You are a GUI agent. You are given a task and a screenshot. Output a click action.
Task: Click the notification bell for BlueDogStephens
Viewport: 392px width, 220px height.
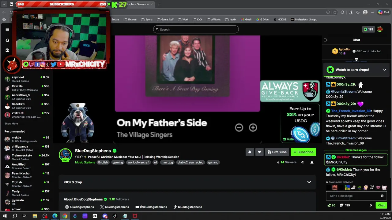[x=250, y=152]
